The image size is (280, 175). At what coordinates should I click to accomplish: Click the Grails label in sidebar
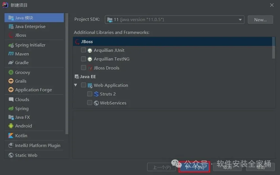point(21,81)
